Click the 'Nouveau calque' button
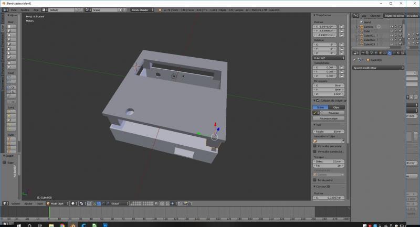The image size is (420, 227). (328, 118)
